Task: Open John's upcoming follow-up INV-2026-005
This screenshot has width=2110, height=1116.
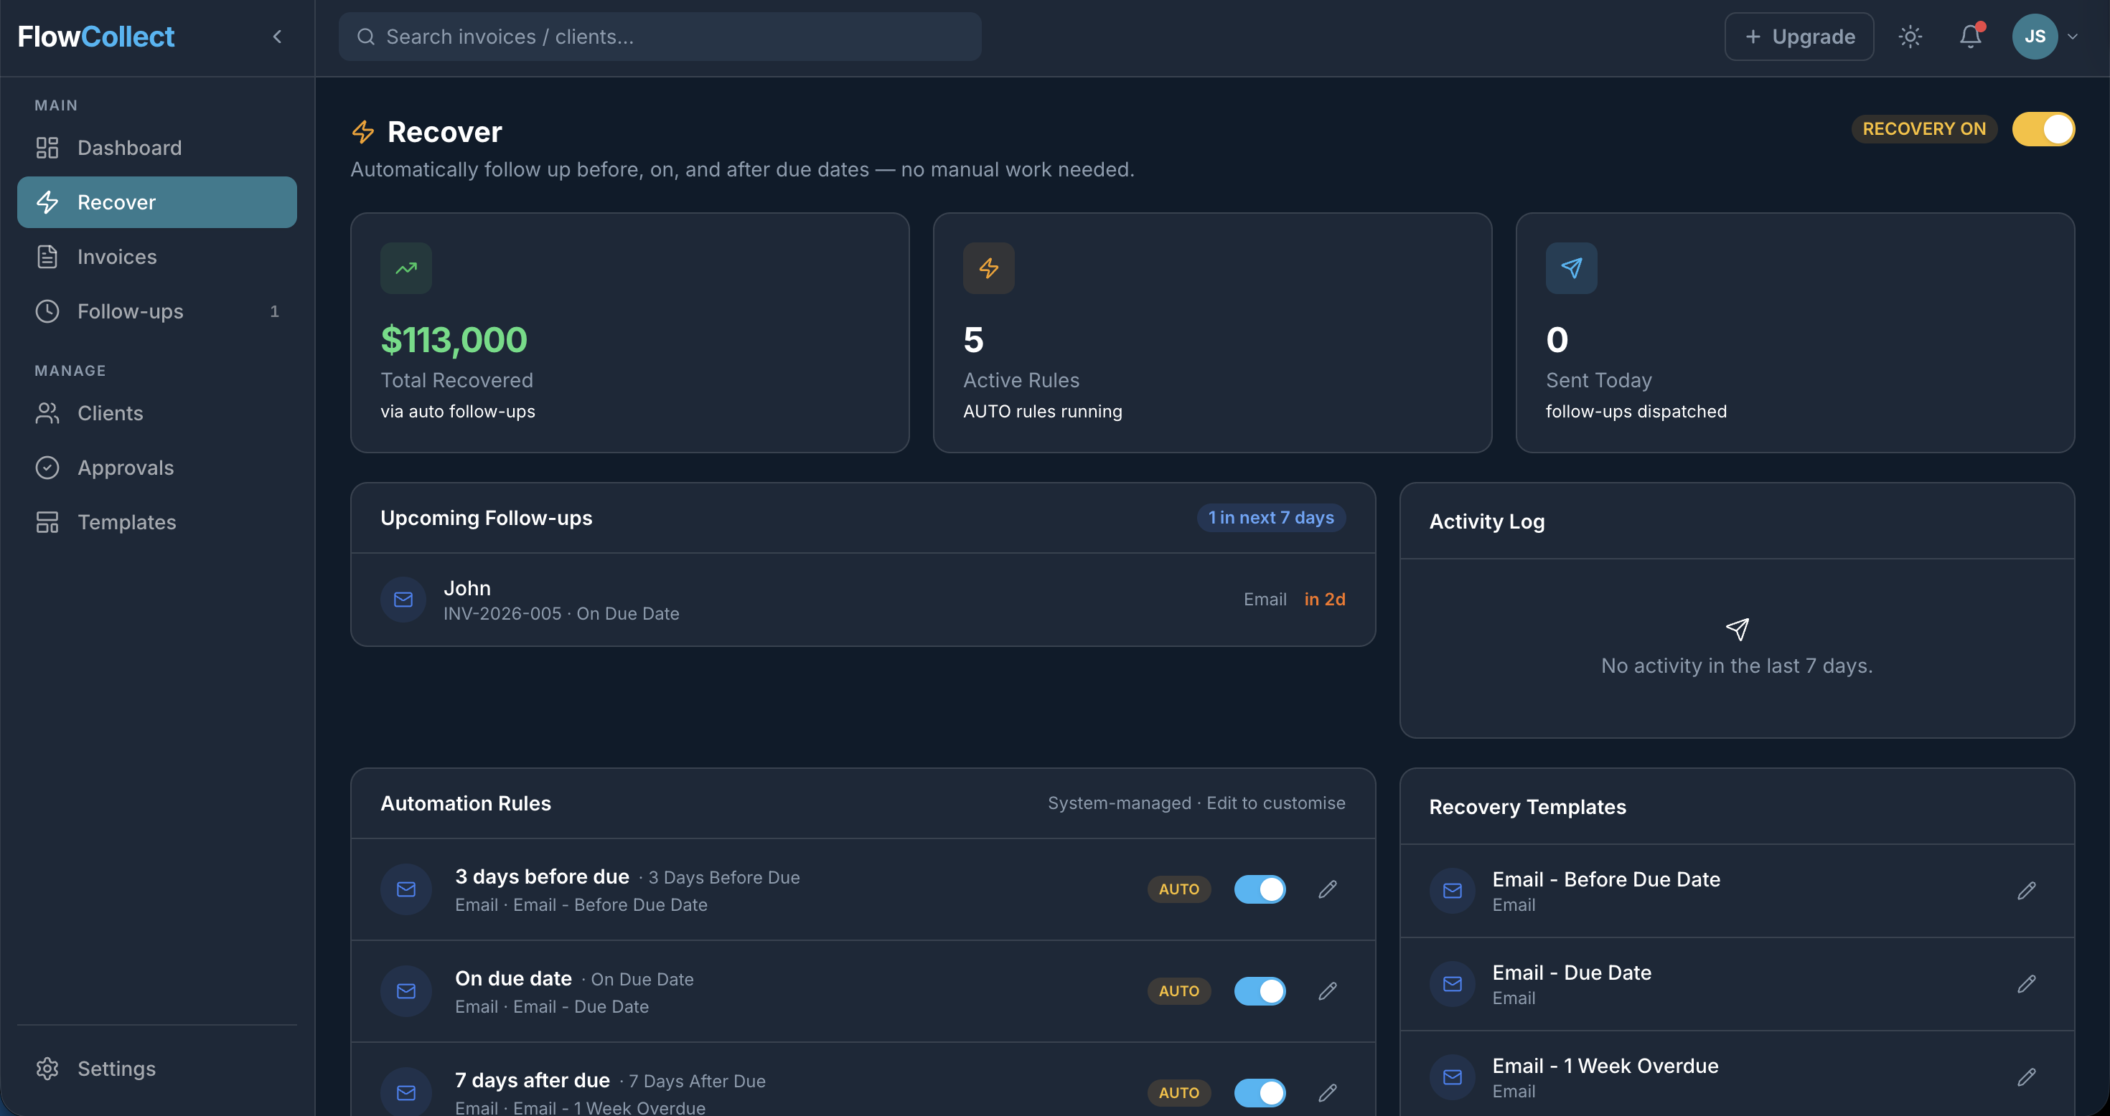Action: 863,600
